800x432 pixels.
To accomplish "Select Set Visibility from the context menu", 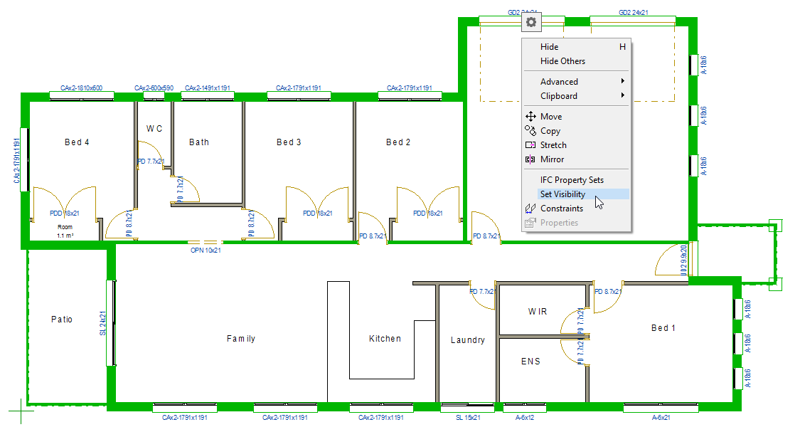I will click(x=562, y=194).
